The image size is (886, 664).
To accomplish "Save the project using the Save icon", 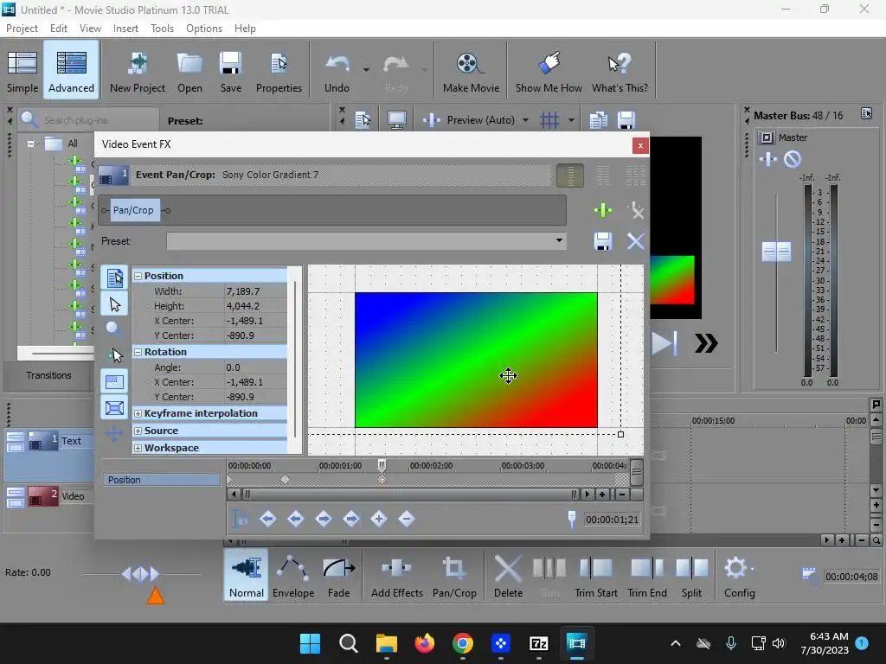I will 230,71.
